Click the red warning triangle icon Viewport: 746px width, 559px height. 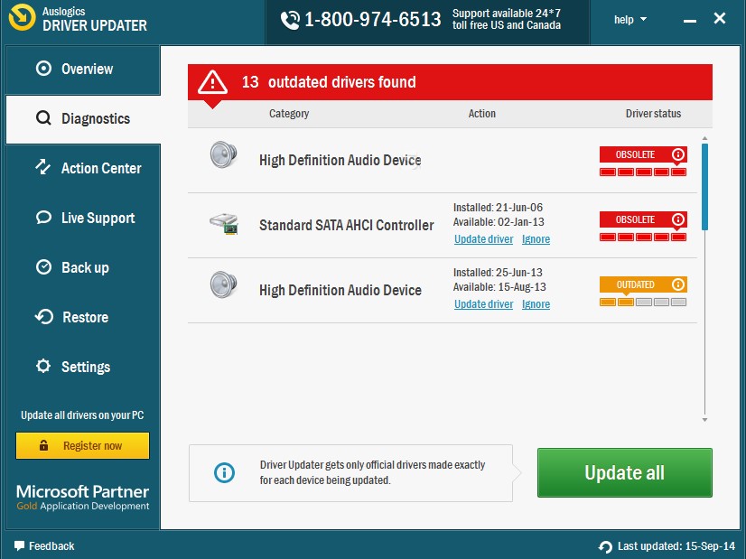tap(212, 81)
